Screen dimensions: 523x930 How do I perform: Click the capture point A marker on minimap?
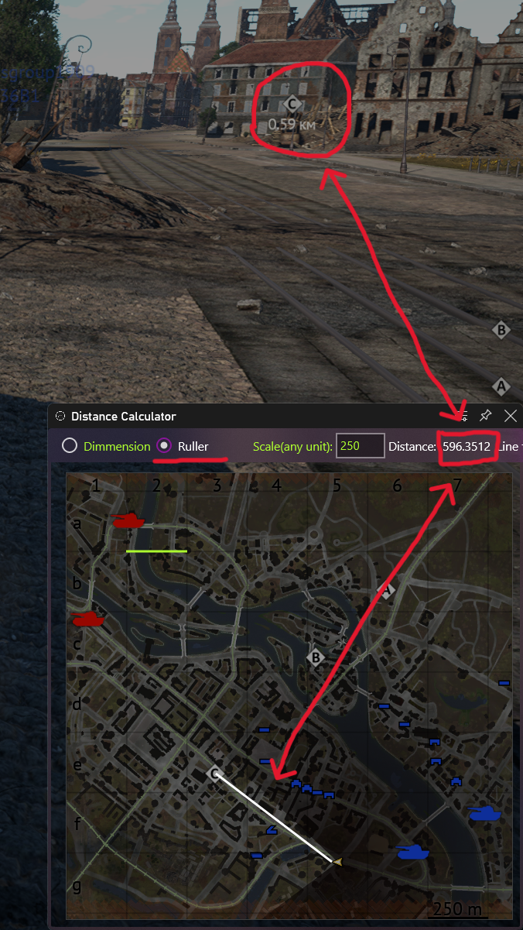(x=387, y=590)
